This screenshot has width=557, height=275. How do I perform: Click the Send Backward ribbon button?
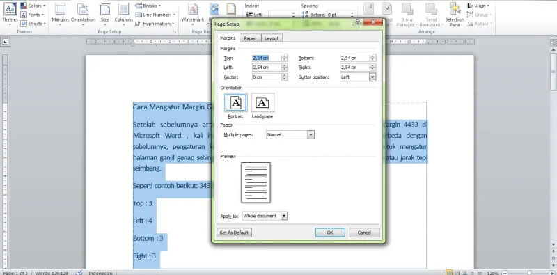(x=431, y=14)
